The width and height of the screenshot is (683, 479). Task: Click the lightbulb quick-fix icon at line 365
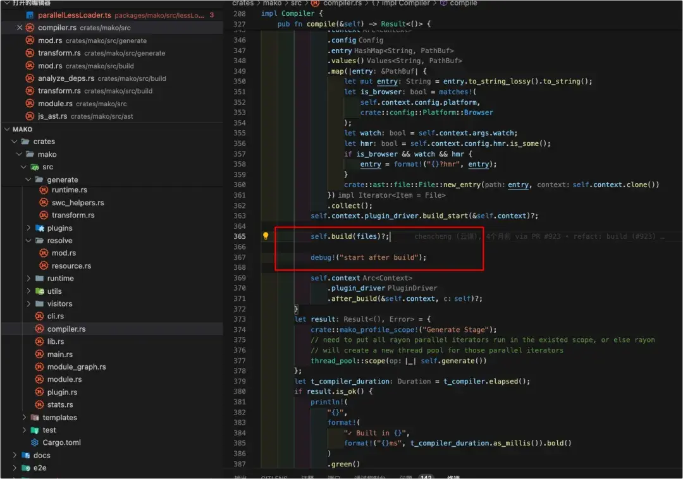pyautogui.click(x=266, y=236)
